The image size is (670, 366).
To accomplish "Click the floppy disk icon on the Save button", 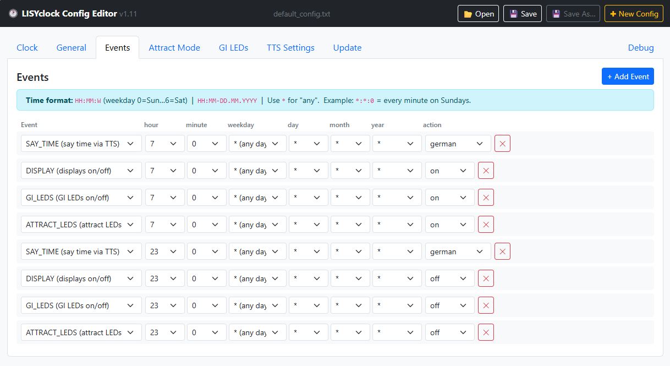I will (x=513, y=13).
